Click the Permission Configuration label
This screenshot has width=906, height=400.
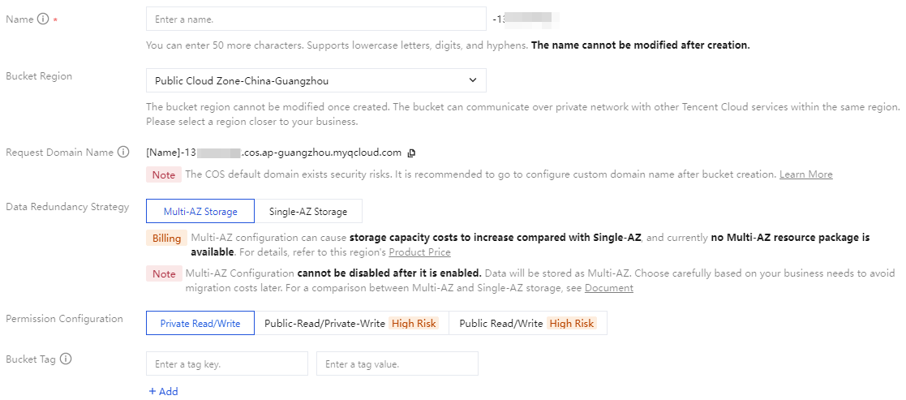[x=64, y=319]
